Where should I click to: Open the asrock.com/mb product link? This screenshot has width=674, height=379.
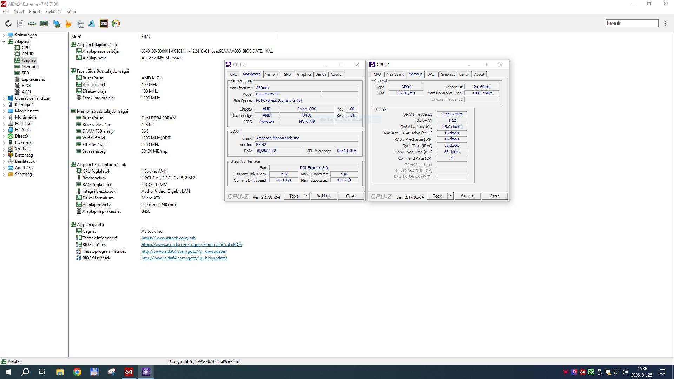coord(168,238)
